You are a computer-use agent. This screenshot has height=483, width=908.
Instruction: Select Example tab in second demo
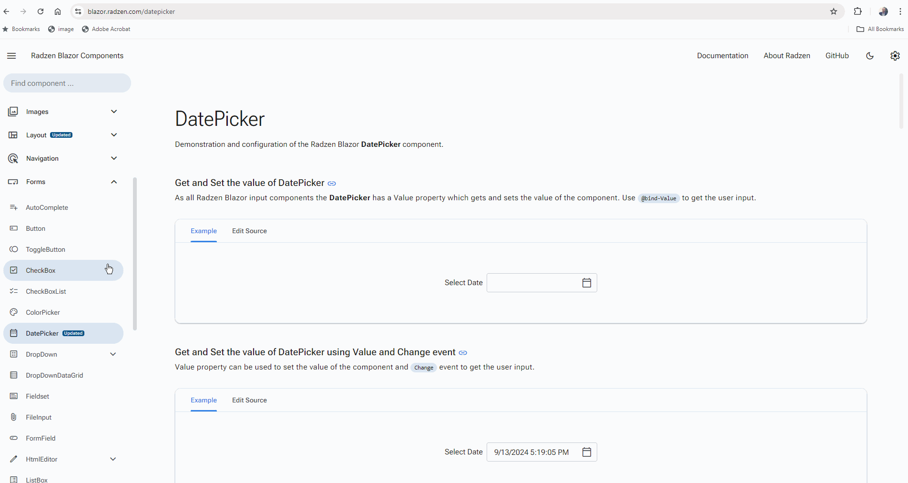click(204, 400)
